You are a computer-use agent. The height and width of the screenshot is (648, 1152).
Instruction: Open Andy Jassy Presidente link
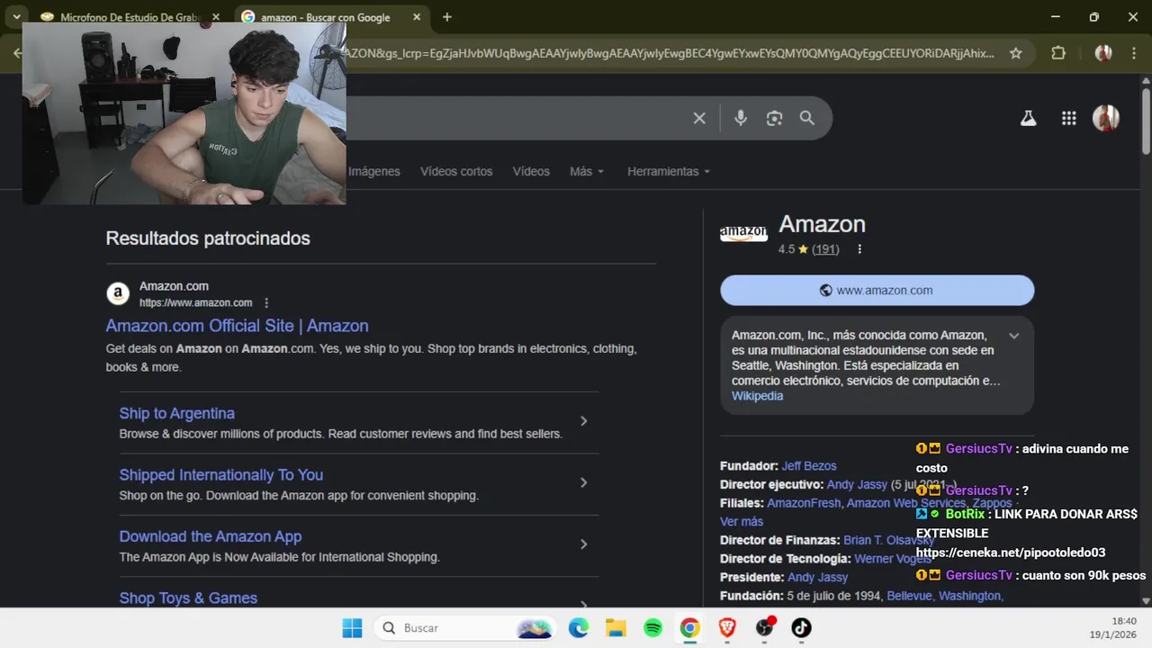pyautogui.click(x=817, y=577)
